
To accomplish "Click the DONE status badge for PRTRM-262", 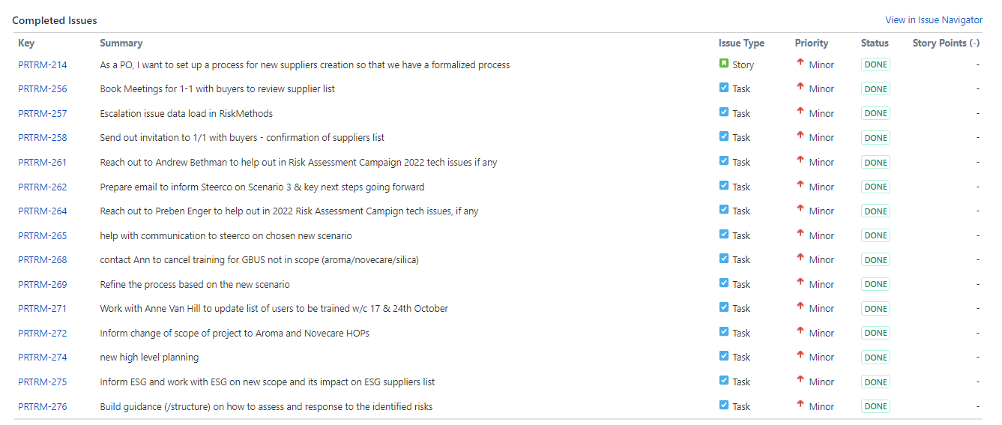I will (x=875, y=187).
